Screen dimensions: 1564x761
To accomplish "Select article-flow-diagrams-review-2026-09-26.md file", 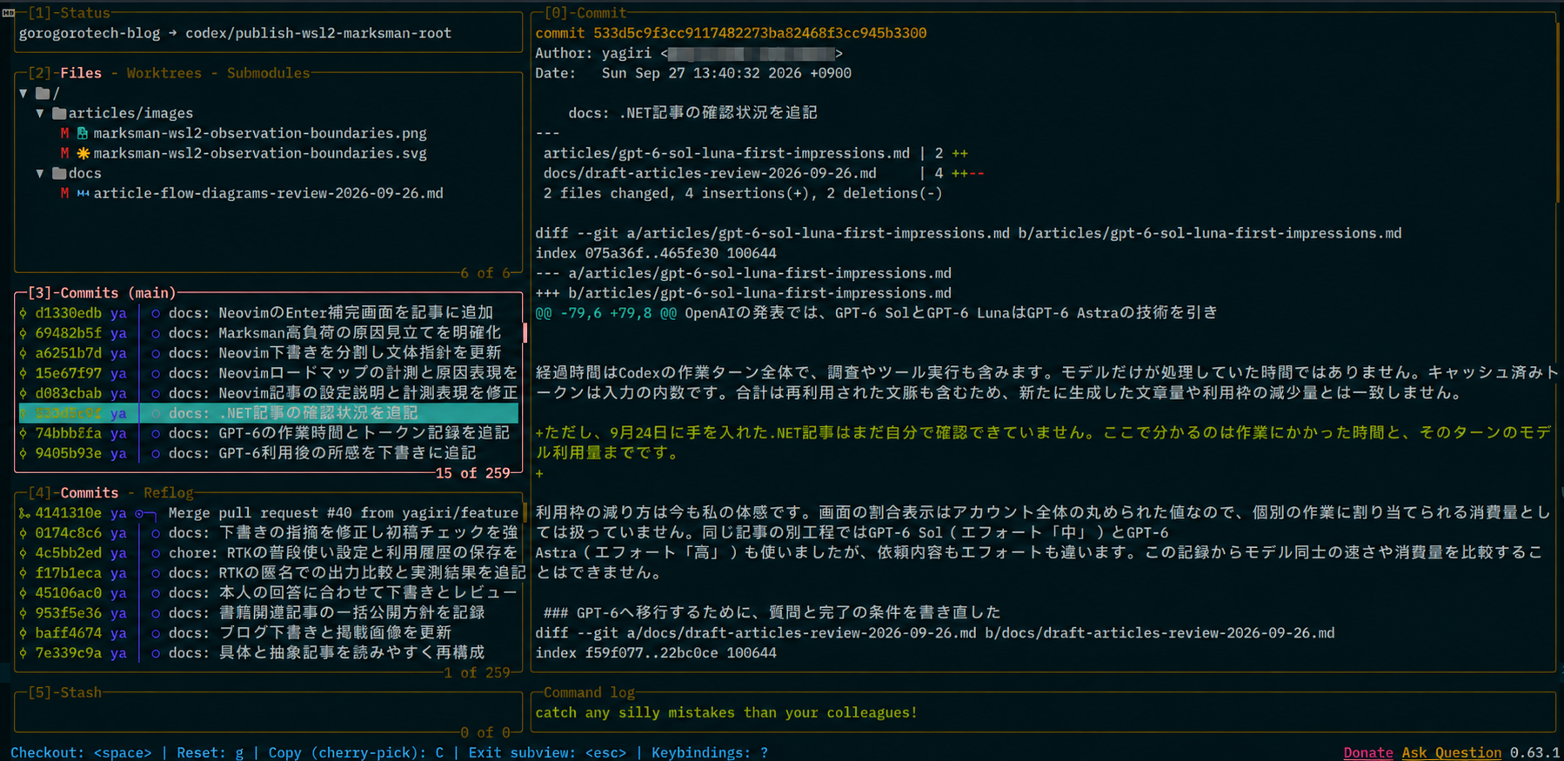I will pyautogui.click(x=268, y=193).
